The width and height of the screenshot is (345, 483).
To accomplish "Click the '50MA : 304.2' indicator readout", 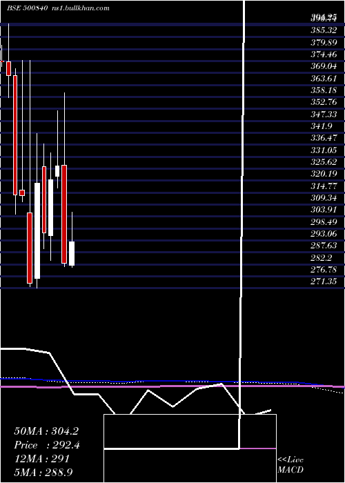I will click(46, 431).
